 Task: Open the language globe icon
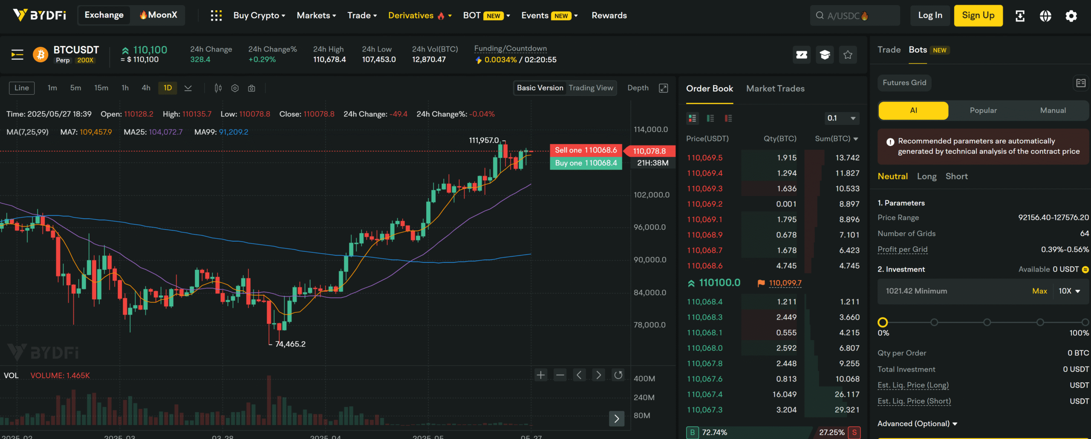(1045, 16)
